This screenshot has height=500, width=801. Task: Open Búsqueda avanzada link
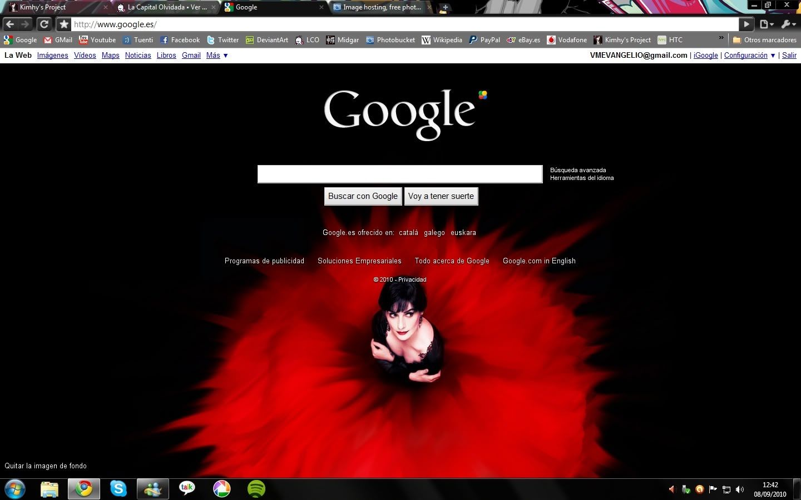tap(578, 170)
